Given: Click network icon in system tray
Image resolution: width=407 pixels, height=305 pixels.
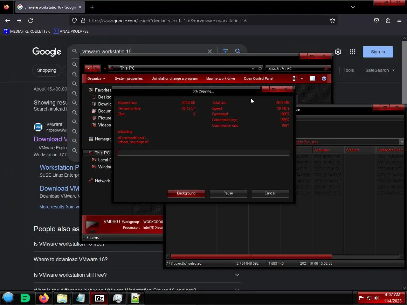Looking at the screenshot, I should pos(369,298).
